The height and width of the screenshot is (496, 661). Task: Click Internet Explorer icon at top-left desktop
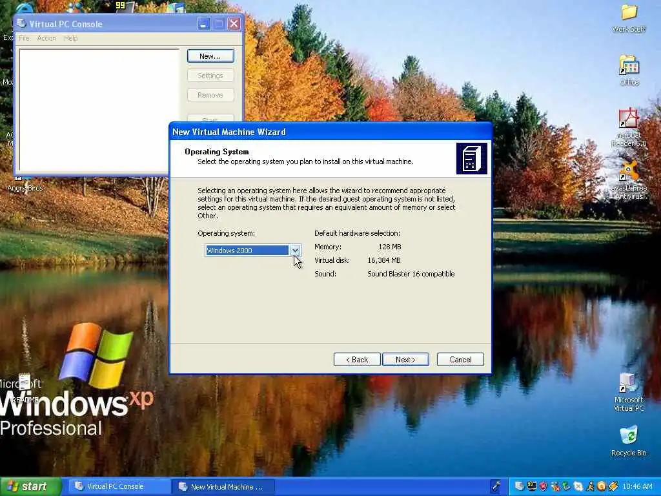coord(25,6)
